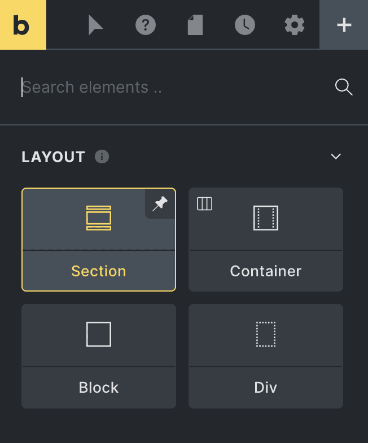Open the pages document icon
368x443 pixels.
pyautogui.click(x=195, y=25)
